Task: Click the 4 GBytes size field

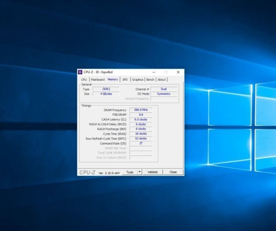Action: [106, 94]
